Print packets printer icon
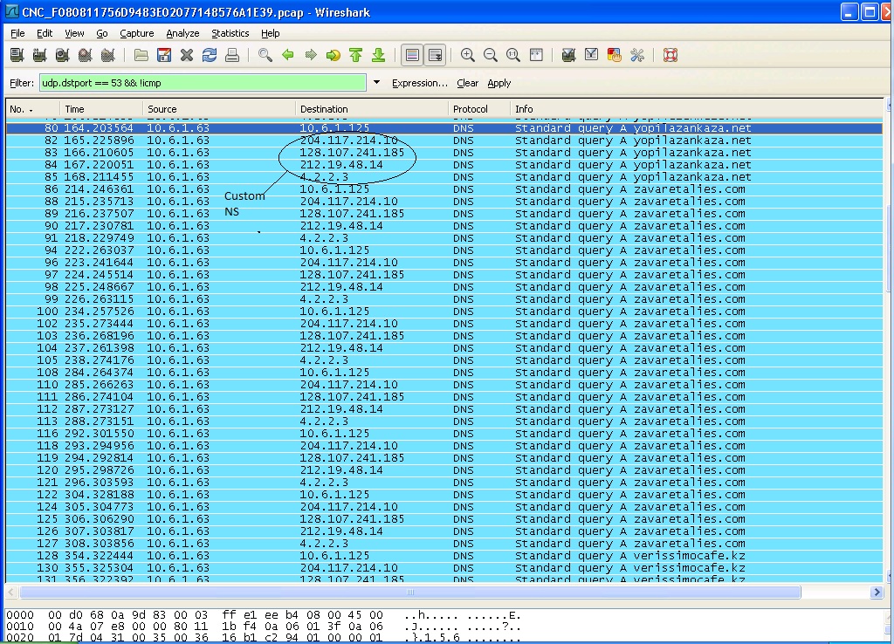 coord(232,55)
